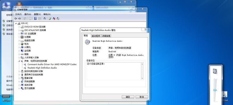Expand the 处理器 node
The height and width of the screenshot is (105, 233).
coord(19,37)
